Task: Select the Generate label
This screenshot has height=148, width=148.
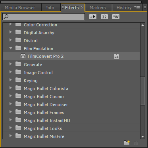Action: coord(33,65)
